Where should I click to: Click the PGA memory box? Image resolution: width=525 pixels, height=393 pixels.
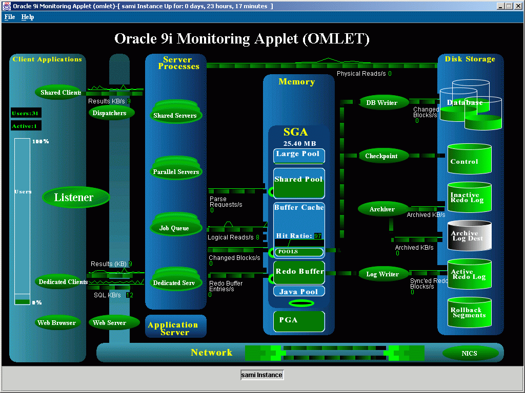click(x=299, y=321)
